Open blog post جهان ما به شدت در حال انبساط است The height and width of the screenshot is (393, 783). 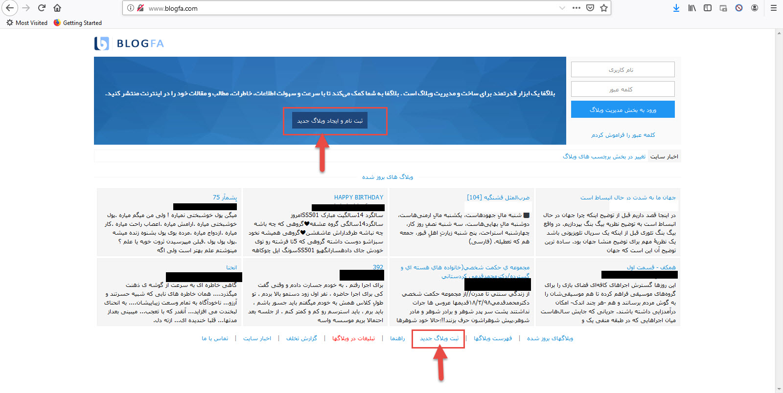tap(628, 197)
